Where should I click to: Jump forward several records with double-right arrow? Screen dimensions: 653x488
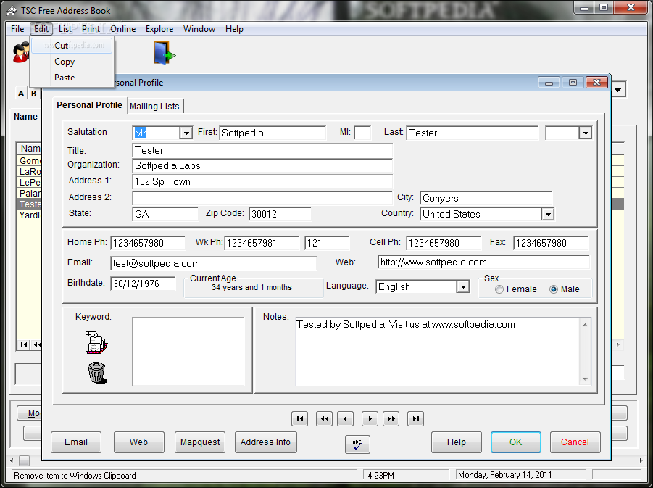(x=391, y=419)
